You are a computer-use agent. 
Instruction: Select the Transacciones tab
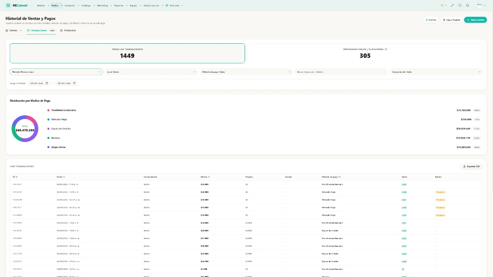[41, 30]
